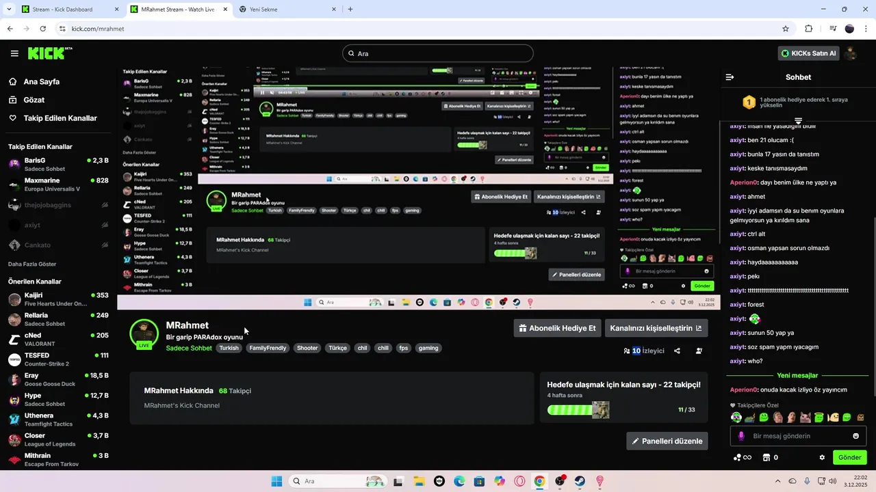Click the share icon beside viewer count
Viewport: 876px width, 492px height.
point(677,351)
